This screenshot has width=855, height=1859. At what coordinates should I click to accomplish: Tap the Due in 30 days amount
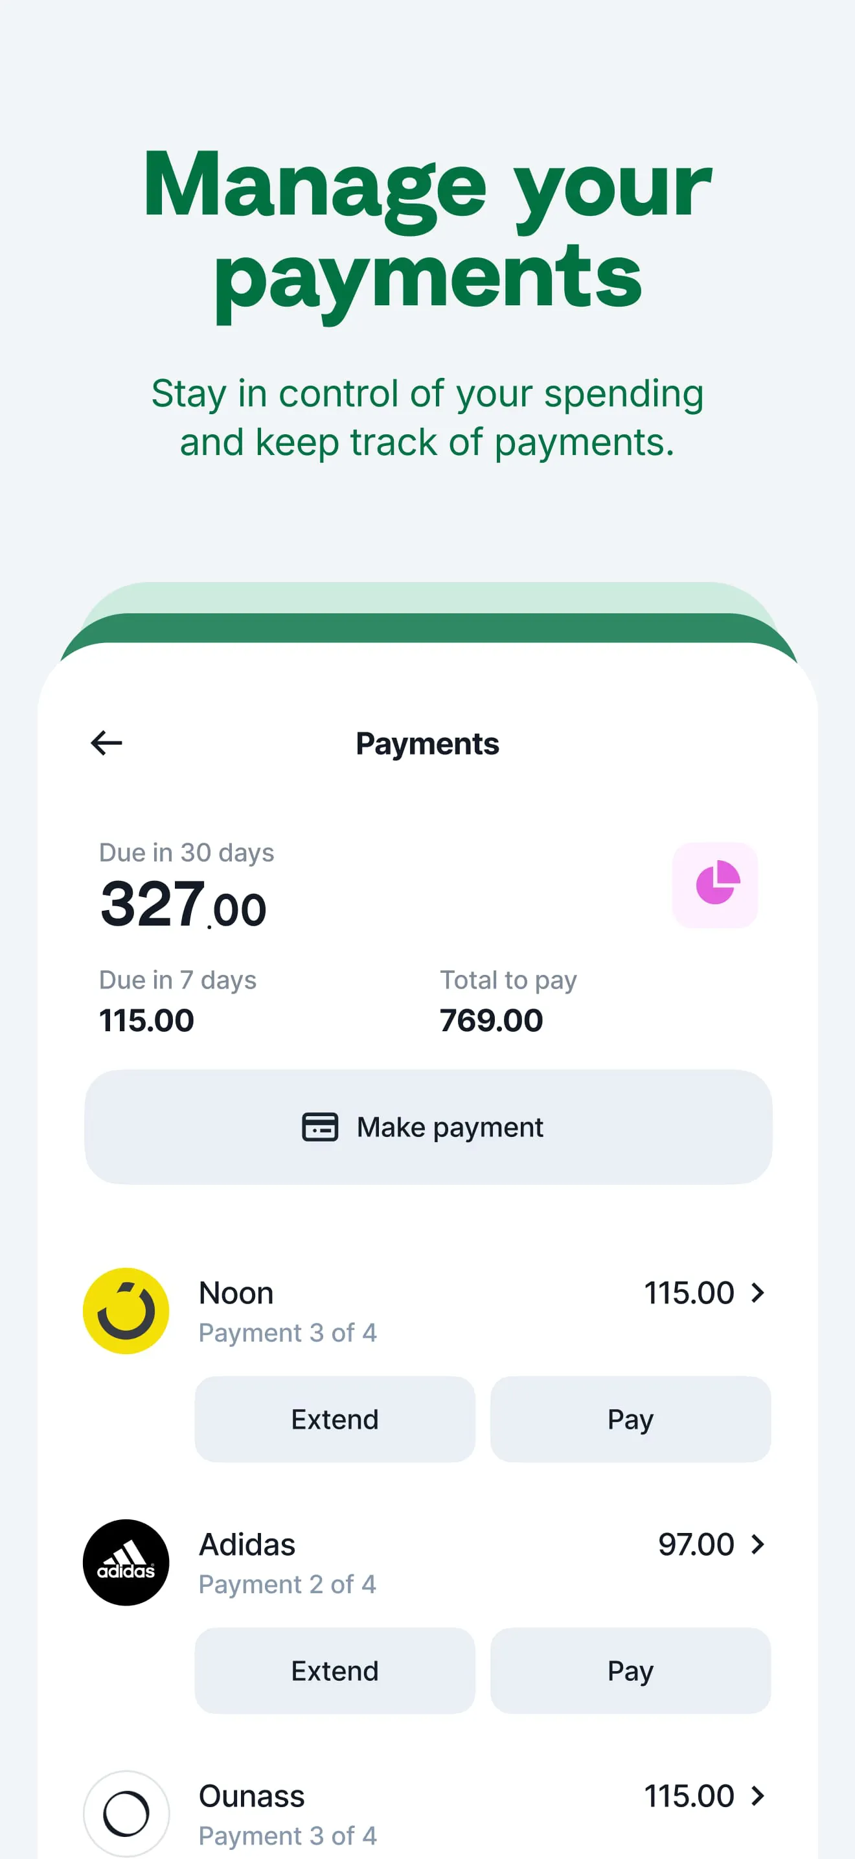point(183,906)
